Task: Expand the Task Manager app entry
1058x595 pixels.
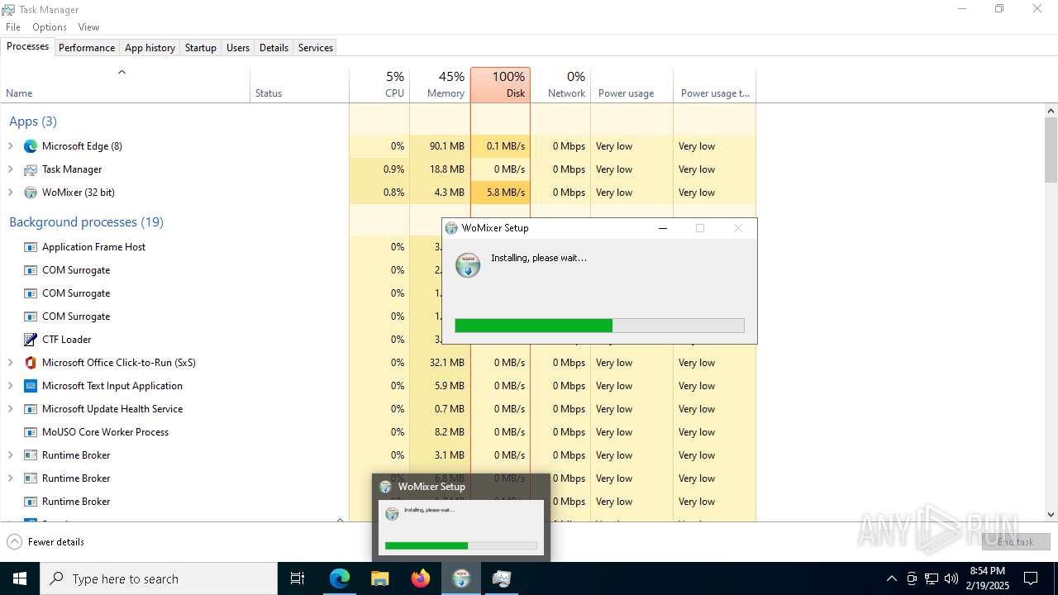Action: point(10,169)
